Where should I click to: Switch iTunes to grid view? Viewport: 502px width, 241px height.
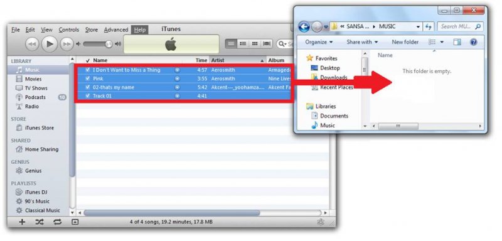coord(255,44)
